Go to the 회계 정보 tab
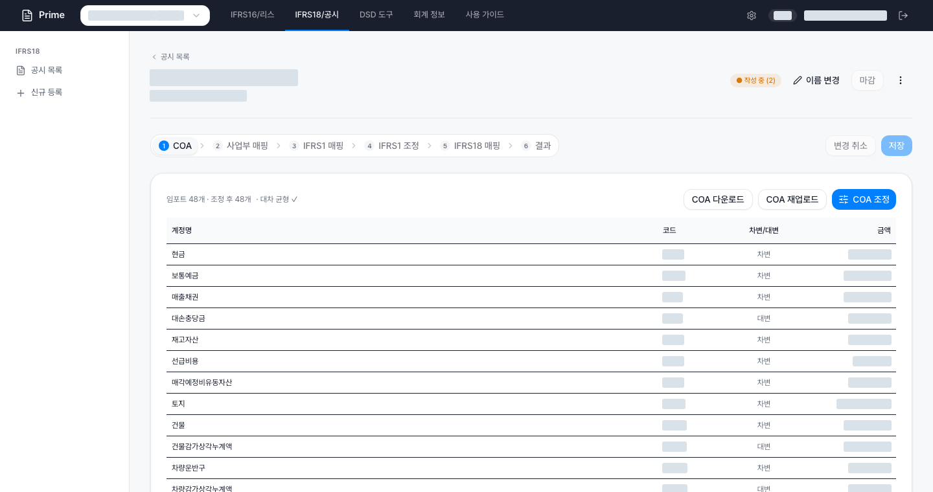 point(430,15)
